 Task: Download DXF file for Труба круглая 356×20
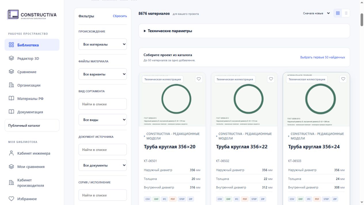(x=156, y=199)
